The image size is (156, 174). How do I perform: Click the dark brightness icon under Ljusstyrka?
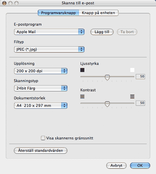(x=82, y=70)
